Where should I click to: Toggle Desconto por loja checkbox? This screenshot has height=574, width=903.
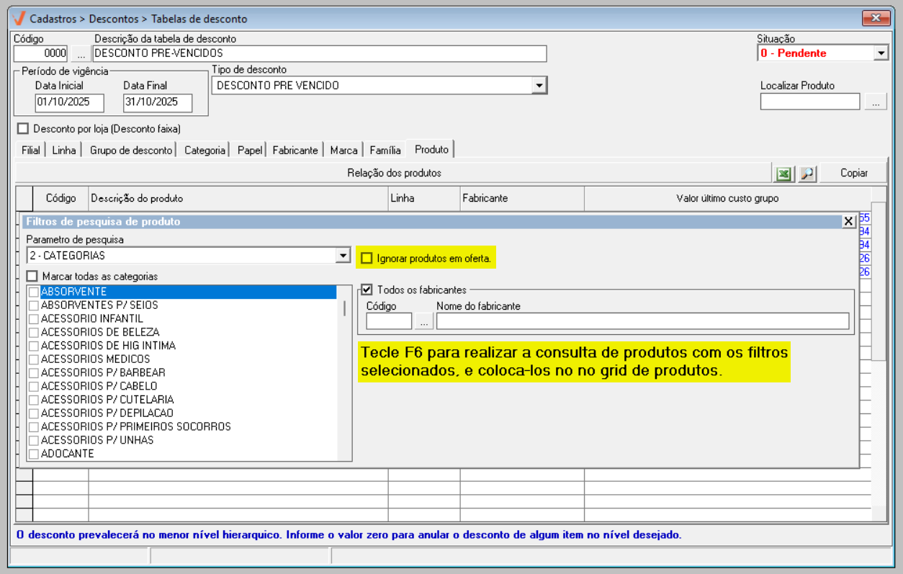[x=22, y=129]
